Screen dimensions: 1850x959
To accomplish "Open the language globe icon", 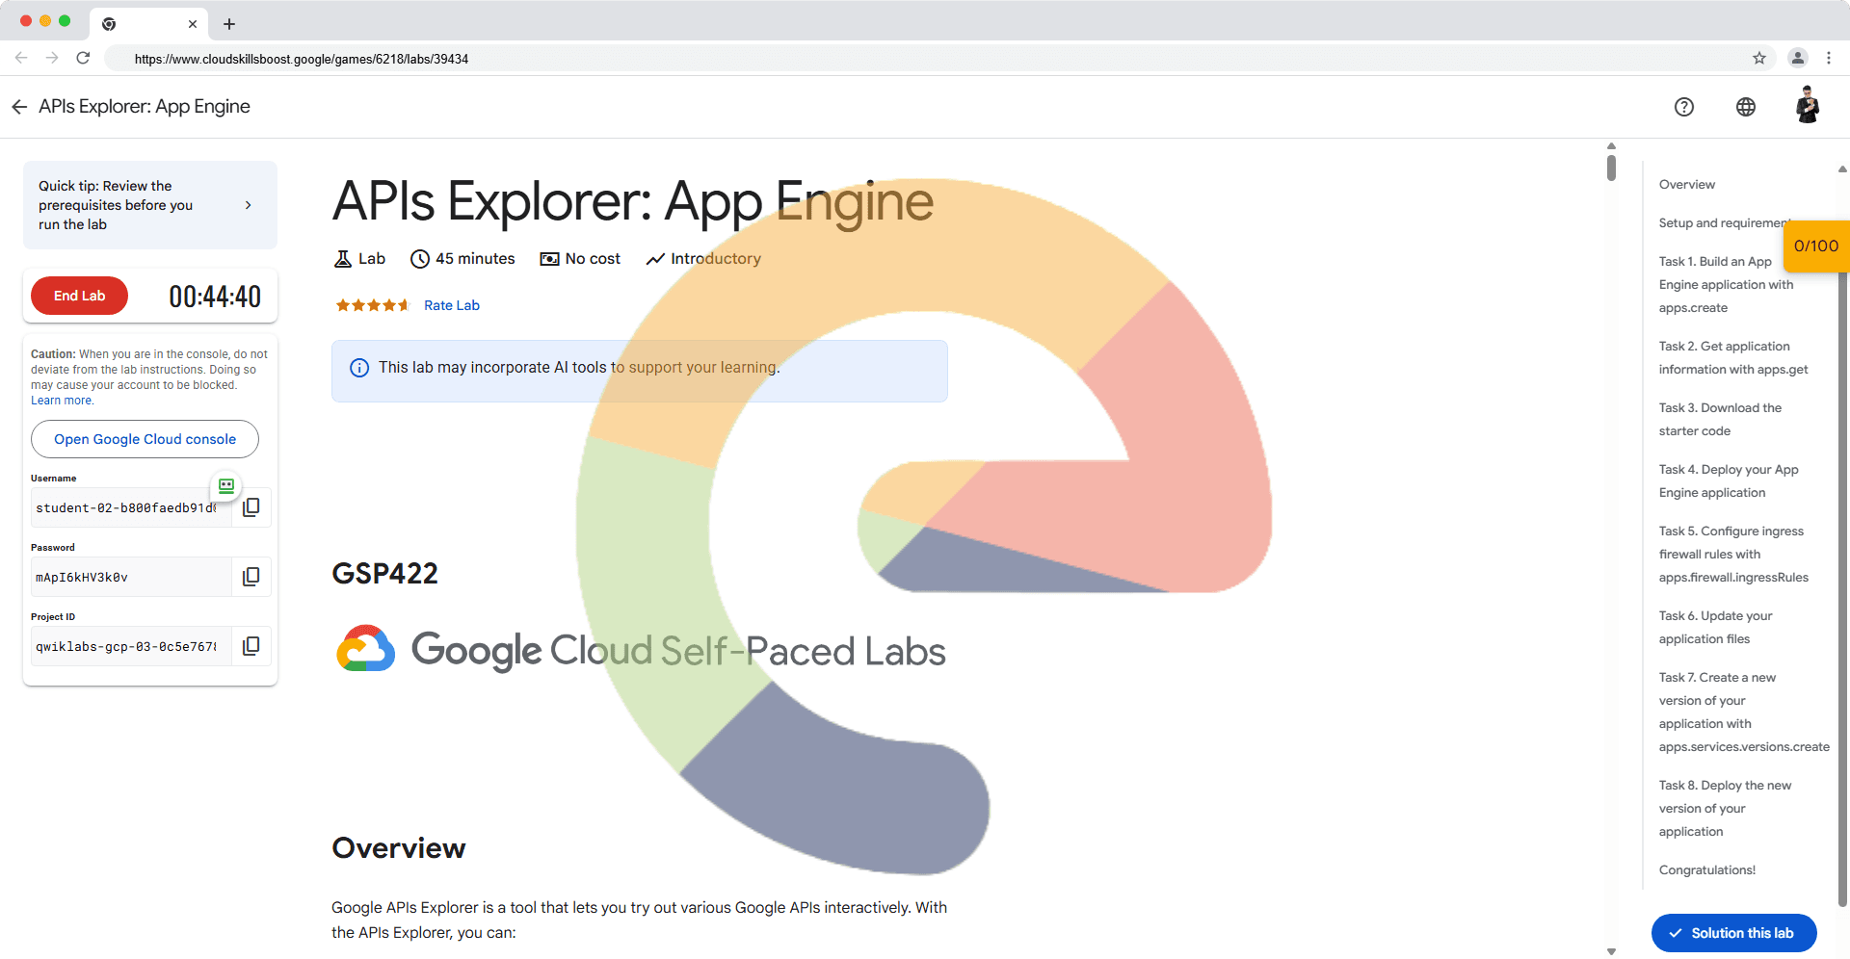I will coord(1746,107).
